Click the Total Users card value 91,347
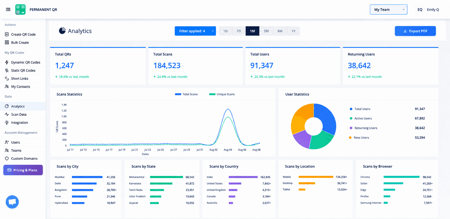Screen dimensions: 450x219 coord(262,65)
